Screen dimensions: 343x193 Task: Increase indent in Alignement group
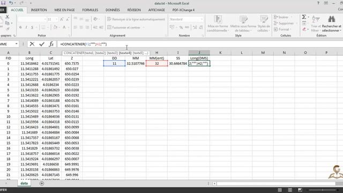(101, 27)
